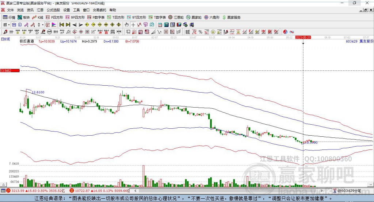Select the hand pan tool
This screenshot has height=202, width=374.
coord(126,25)
